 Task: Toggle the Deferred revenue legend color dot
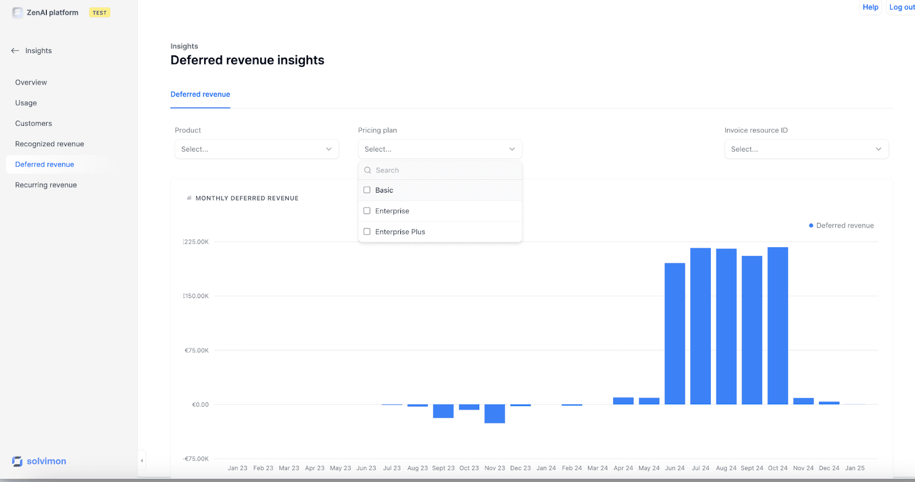pos(811,226)
